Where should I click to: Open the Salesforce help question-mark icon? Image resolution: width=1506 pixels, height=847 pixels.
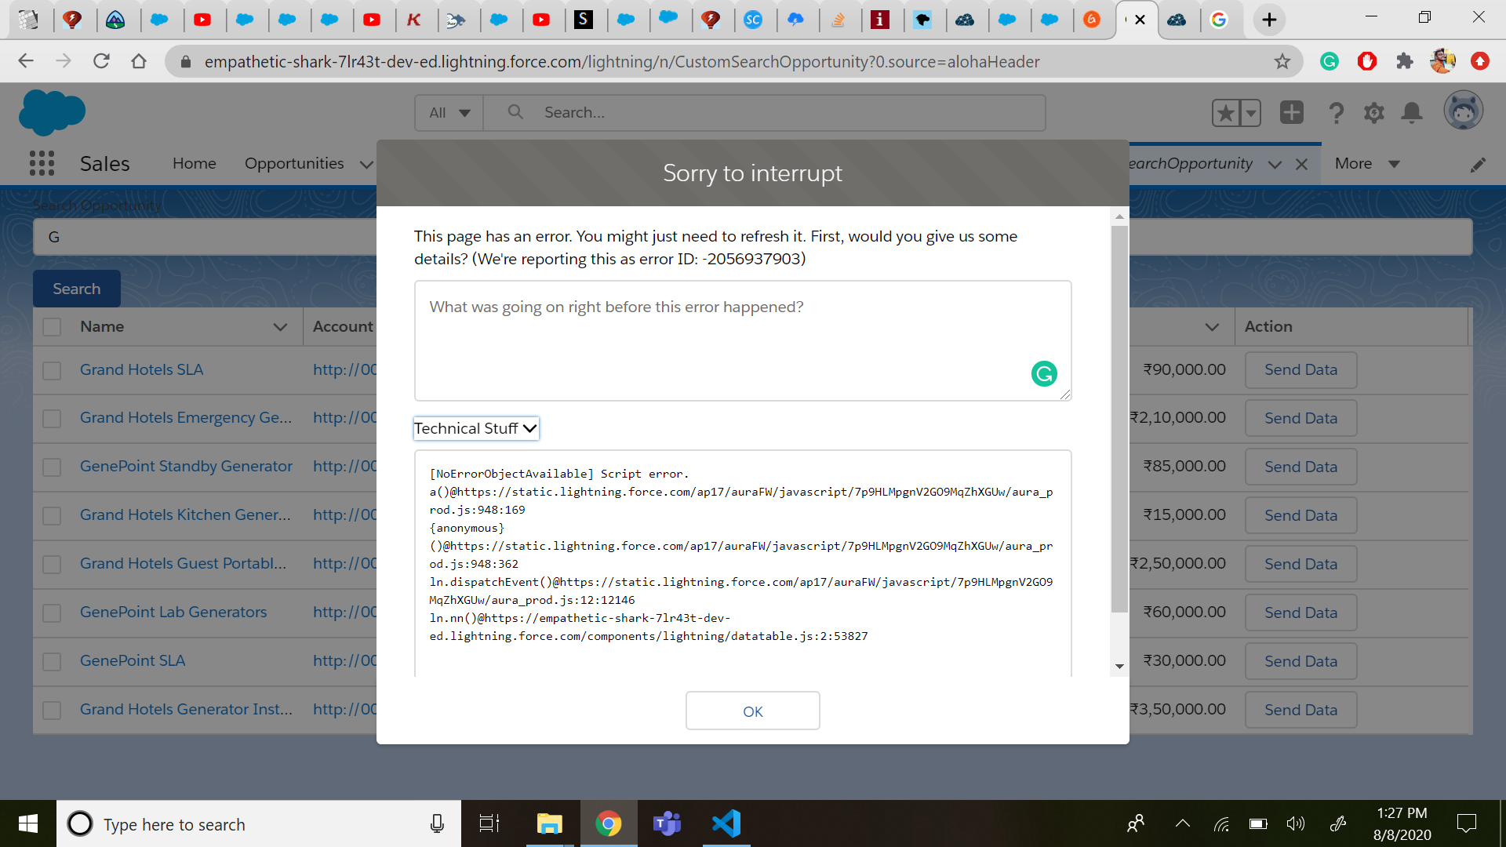click(x=1336, y=112)
